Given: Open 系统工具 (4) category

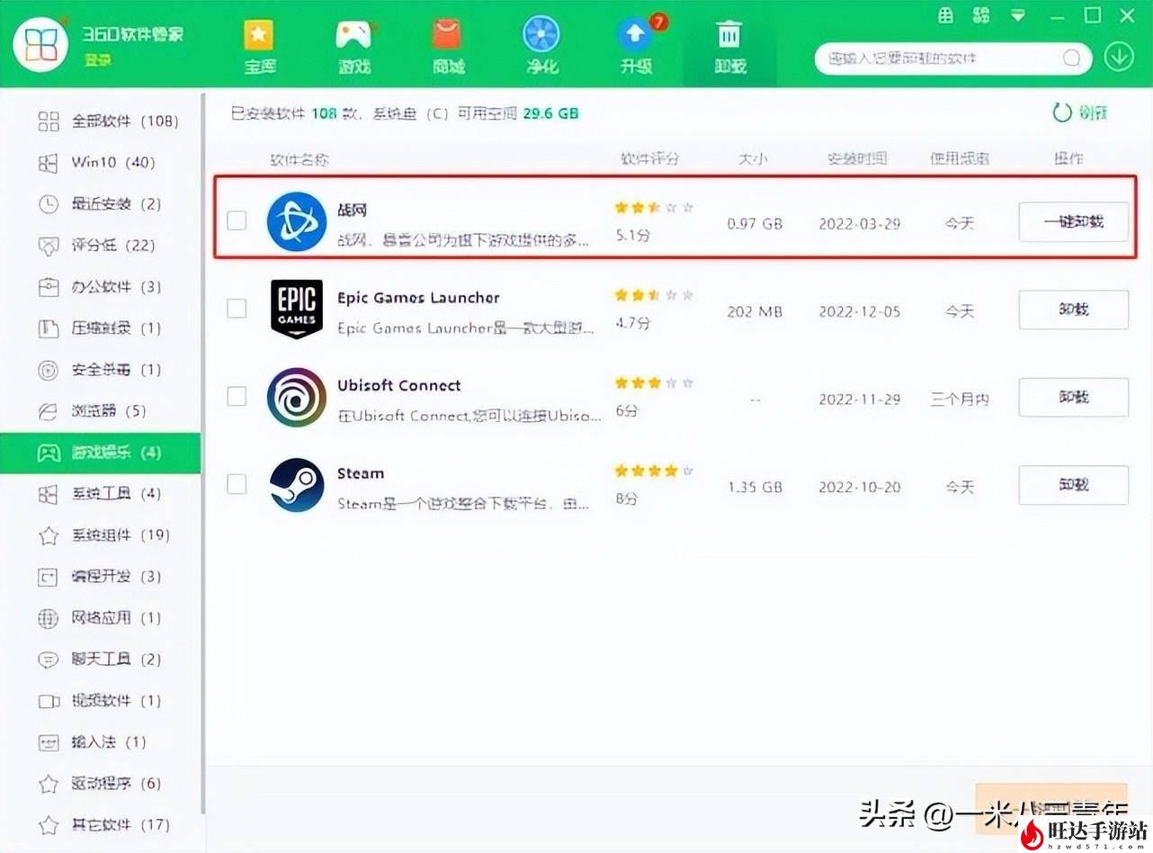Looking at the screenshot, I should 101,494.
